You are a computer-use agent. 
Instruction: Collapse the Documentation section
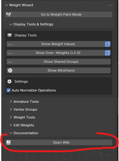[11, 133]
